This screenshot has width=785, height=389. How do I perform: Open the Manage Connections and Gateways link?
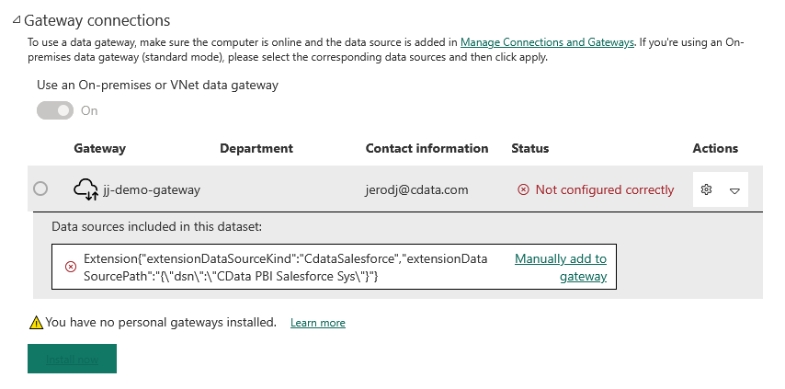tap(547, 42)
